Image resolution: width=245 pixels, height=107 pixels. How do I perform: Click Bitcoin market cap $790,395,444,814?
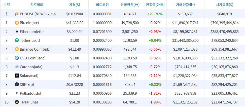point(225,23)
